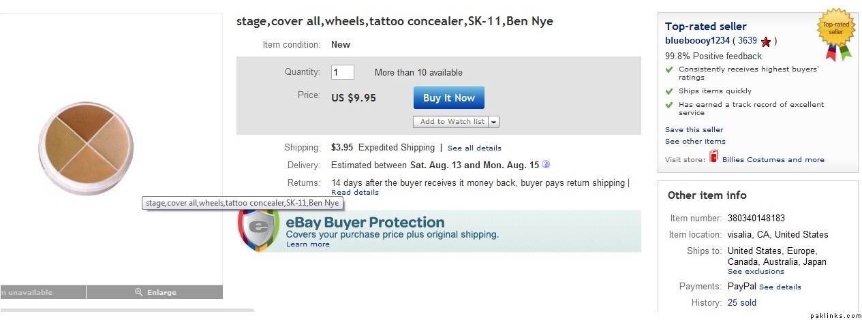Click the Add to Watch list button
The height and width of the screenshot is (320, 862).
(x=451, y=122)
